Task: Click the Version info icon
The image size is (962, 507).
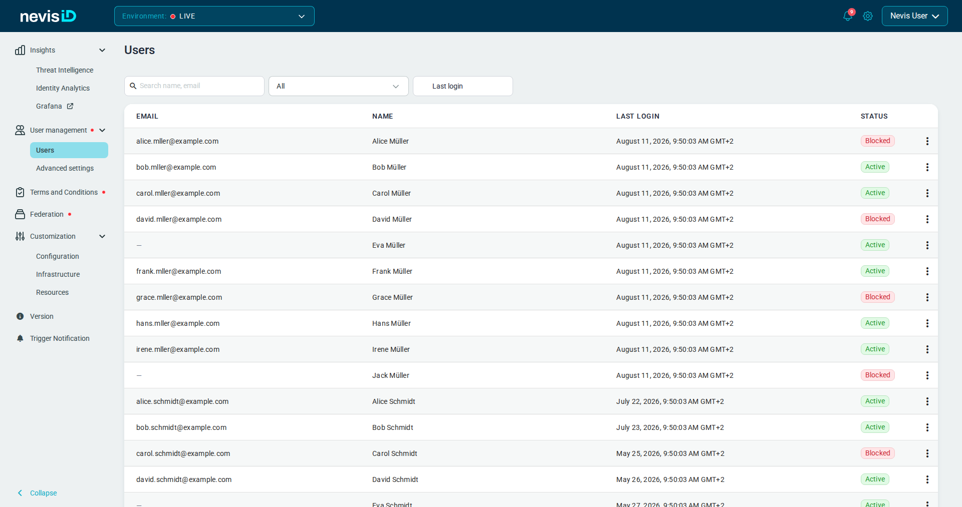Action: (20, 316)
